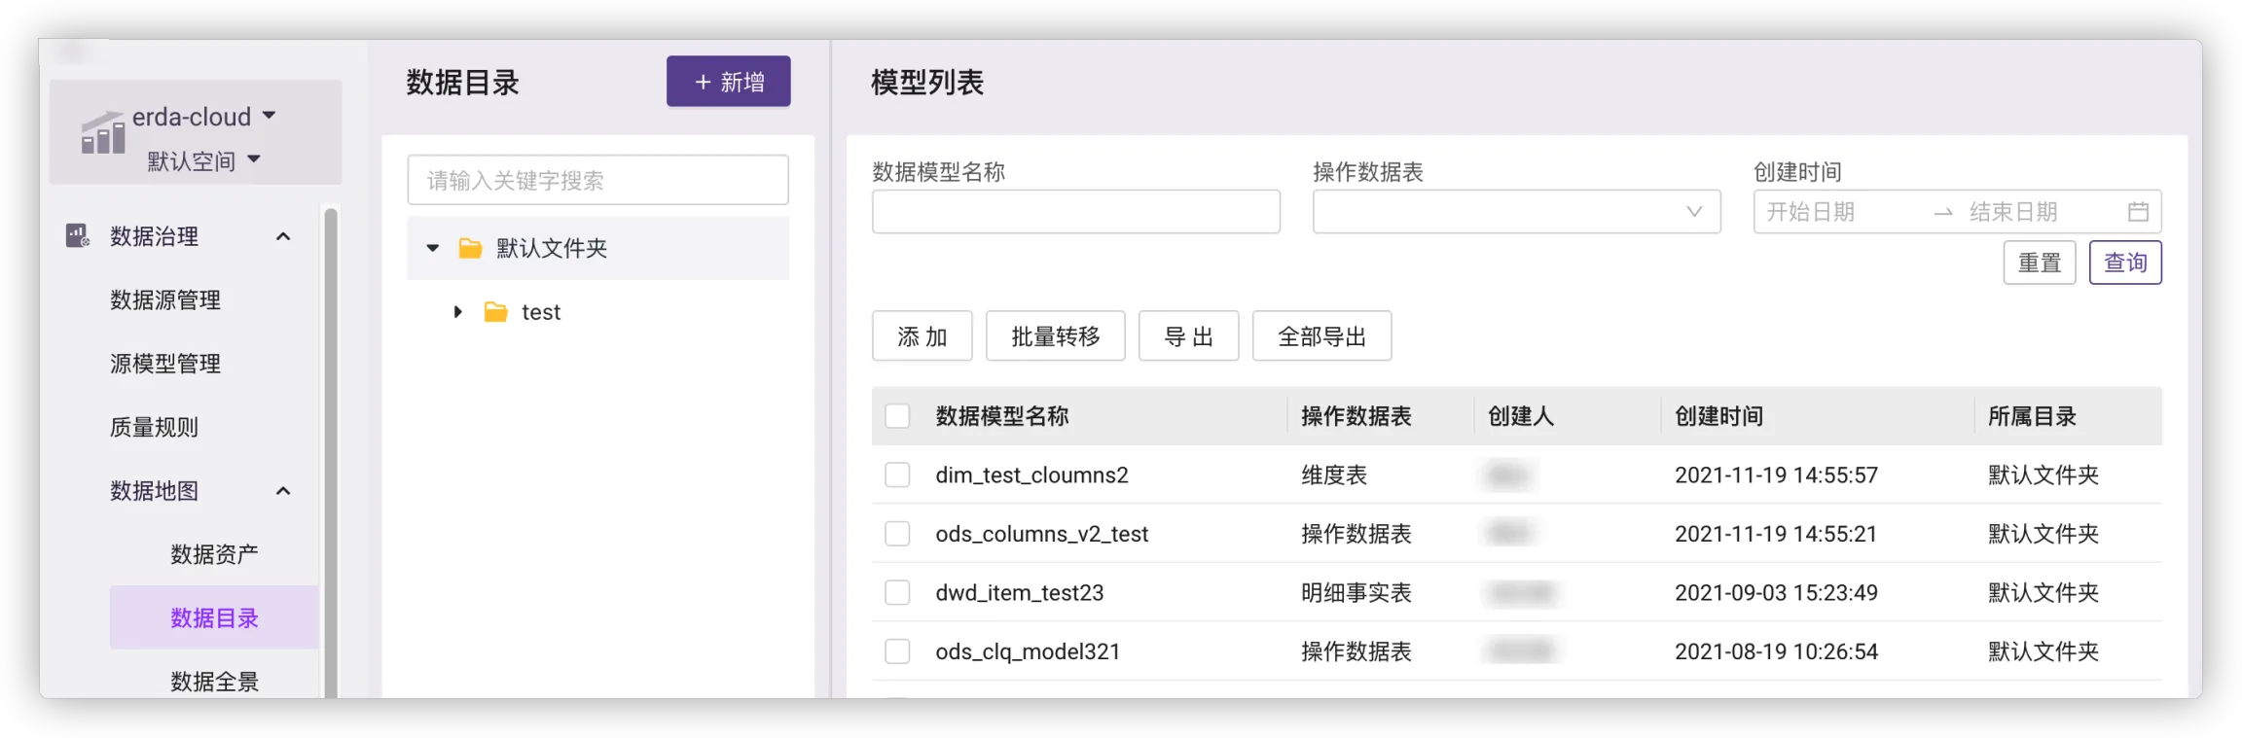Open the calendar icon in 创建时间 field
The height and width of the screenshot is (738, 2242).
pyautogui.click(x=2137, y=212)
